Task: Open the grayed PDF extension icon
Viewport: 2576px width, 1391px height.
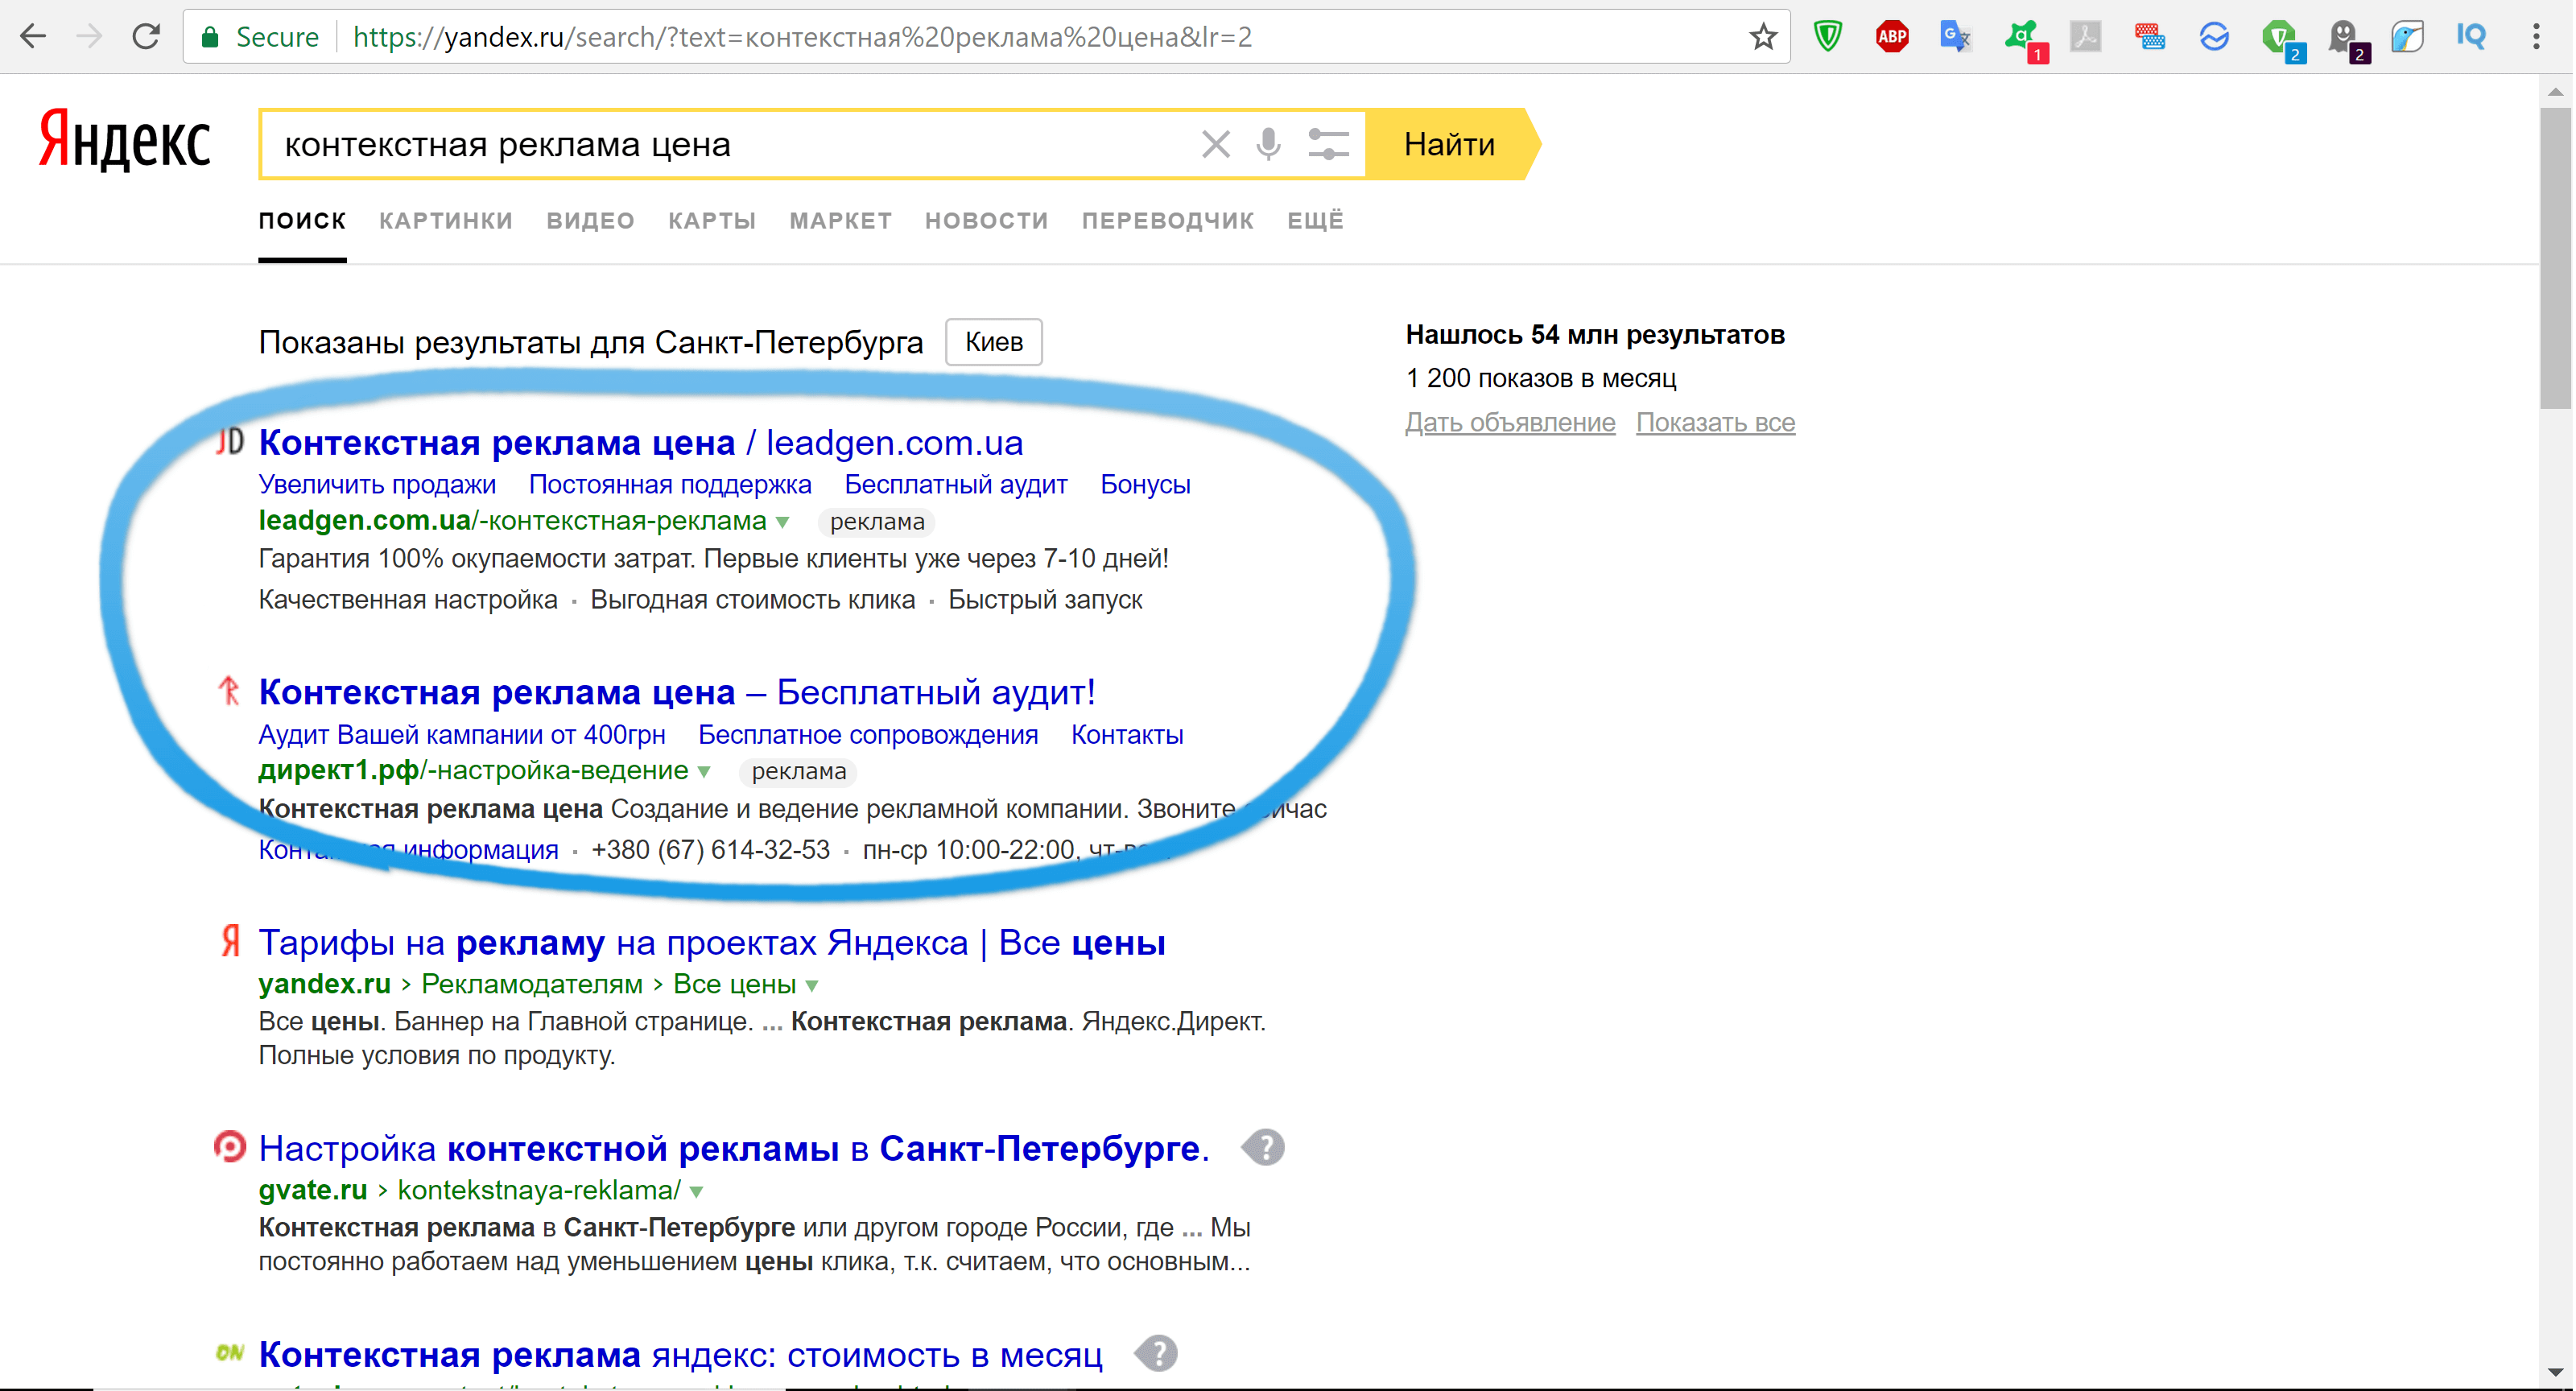Action: click(2085, 37)
